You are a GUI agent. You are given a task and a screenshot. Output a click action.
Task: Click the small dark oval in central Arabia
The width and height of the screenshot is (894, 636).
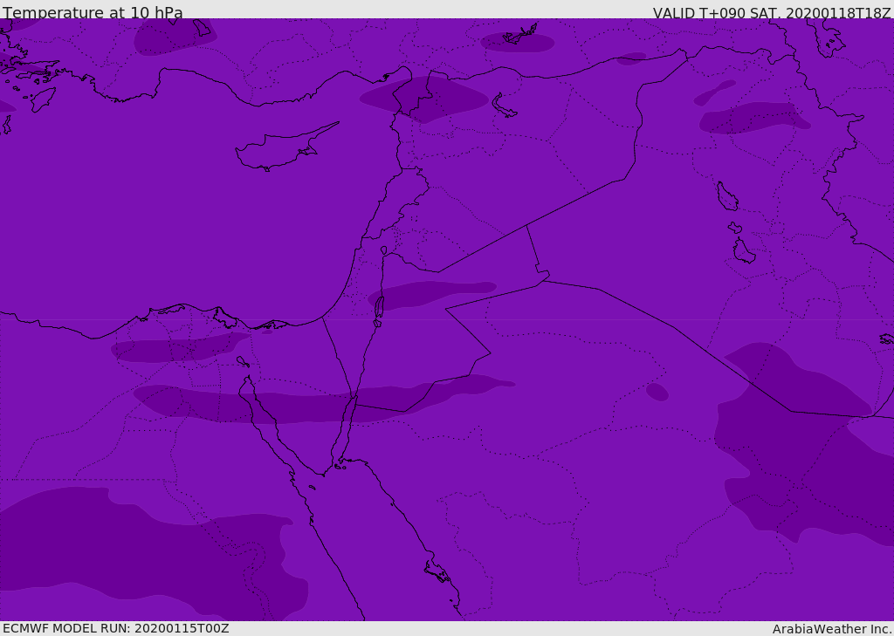[657, 392]
